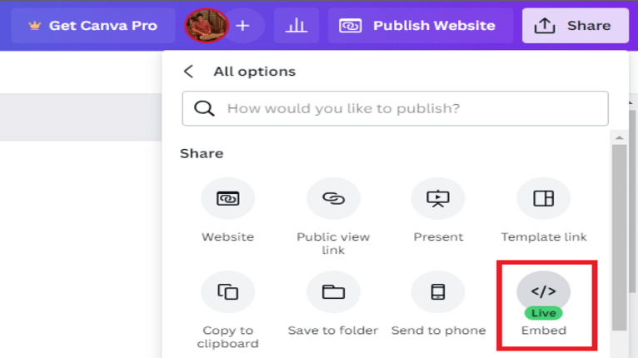Open the Public view link option
638x358 pixels.
(x=333, y=199)
